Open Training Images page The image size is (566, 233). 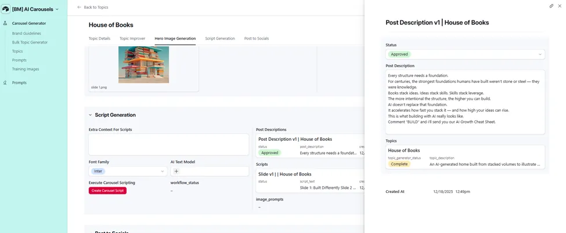pos(26,69)
